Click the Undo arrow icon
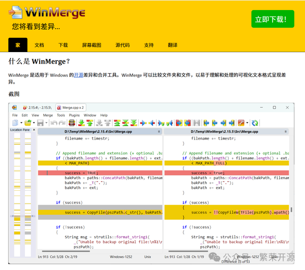 pyautogui.click(x=54, y=123)
